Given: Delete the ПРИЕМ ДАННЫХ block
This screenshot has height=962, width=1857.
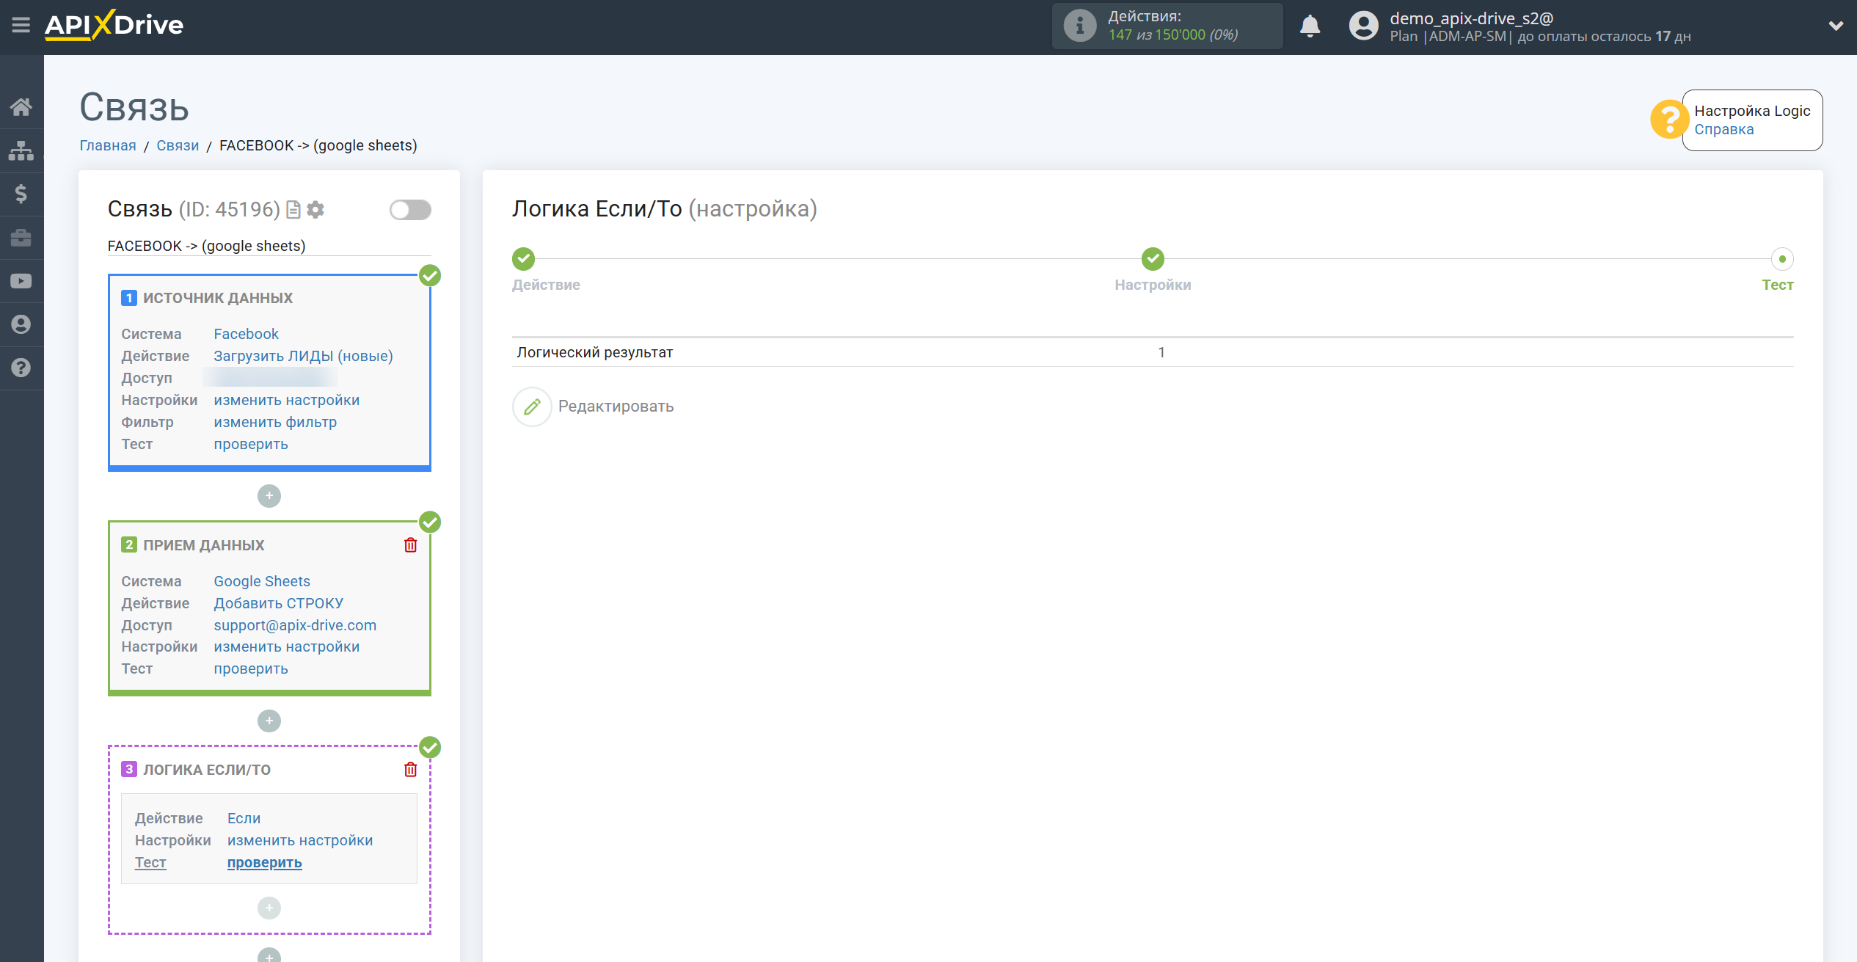Looking at the screenshot, I should tap(410, 545).
